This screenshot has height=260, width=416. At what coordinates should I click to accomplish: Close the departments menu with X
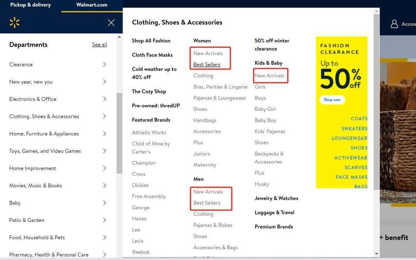click(x=111, y=23)
